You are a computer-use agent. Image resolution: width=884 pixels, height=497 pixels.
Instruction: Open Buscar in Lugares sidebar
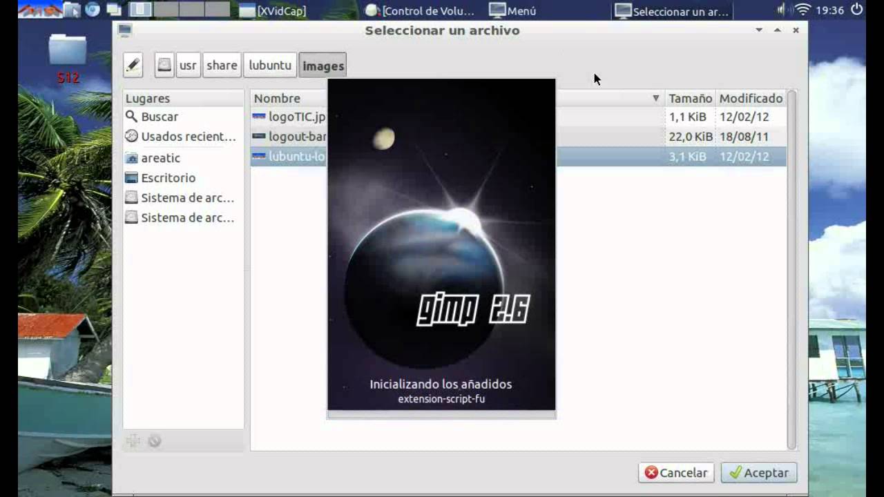pos(183,117)
